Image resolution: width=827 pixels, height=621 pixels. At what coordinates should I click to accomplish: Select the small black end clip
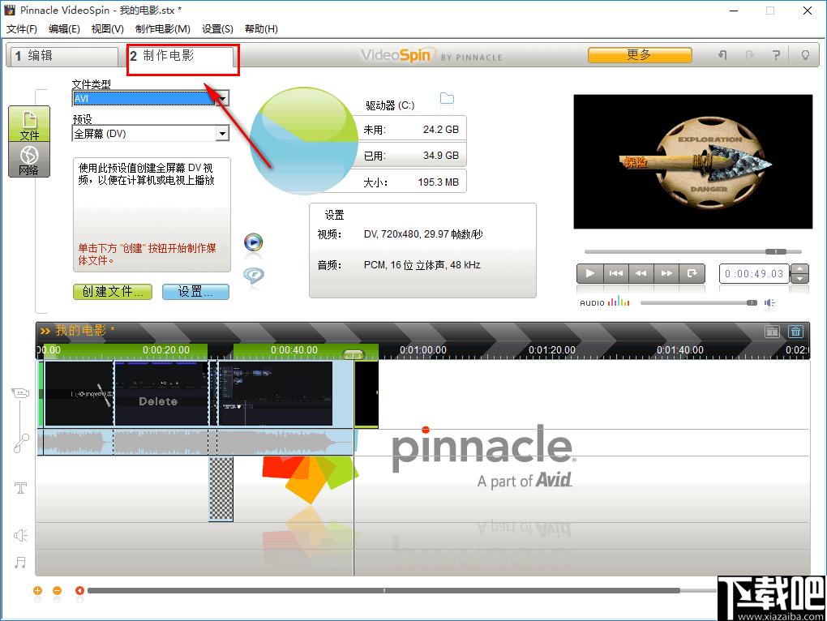(x=366, y=394)
